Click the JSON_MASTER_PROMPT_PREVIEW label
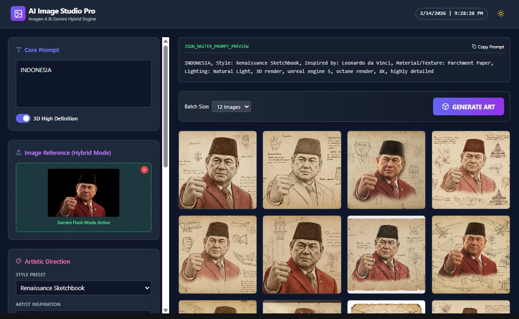Screen dimensions: 519x319 click(217, 47)
